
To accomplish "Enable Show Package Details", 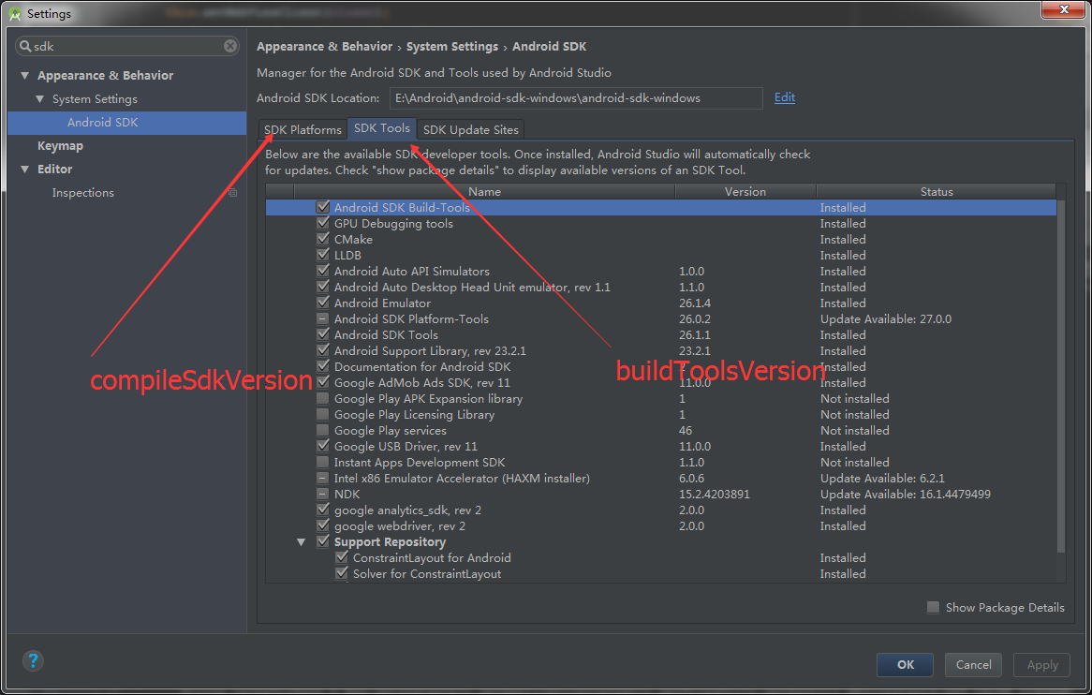I will coord(933,607).
